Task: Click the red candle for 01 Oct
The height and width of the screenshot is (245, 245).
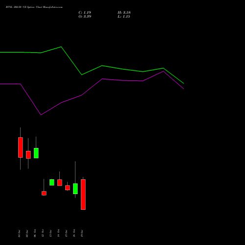Action: click(x=21, y=147)
